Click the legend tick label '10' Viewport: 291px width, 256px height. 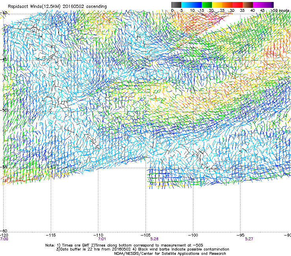tap(192, 11)
